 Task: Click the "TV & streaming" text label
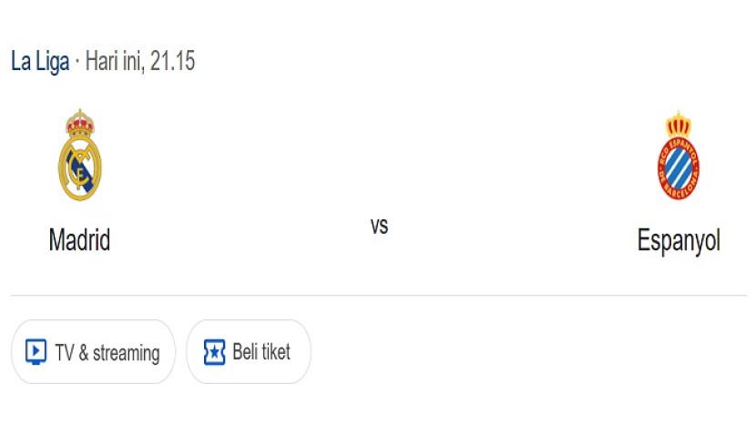(107, 352)
